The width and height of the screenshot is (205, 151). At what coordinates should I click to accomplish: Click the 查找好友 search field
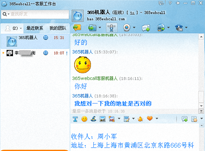[35, 14]
